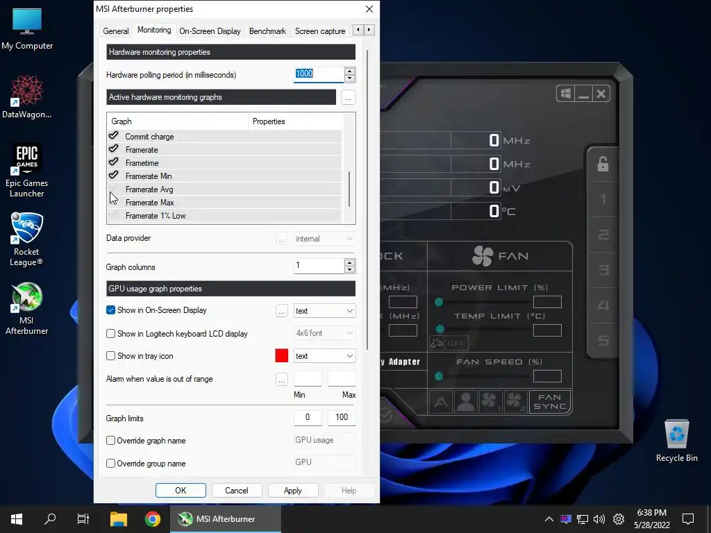Select Afterburner profile slot 5
The height and width of the screenshot is (533, 711).
603,340
